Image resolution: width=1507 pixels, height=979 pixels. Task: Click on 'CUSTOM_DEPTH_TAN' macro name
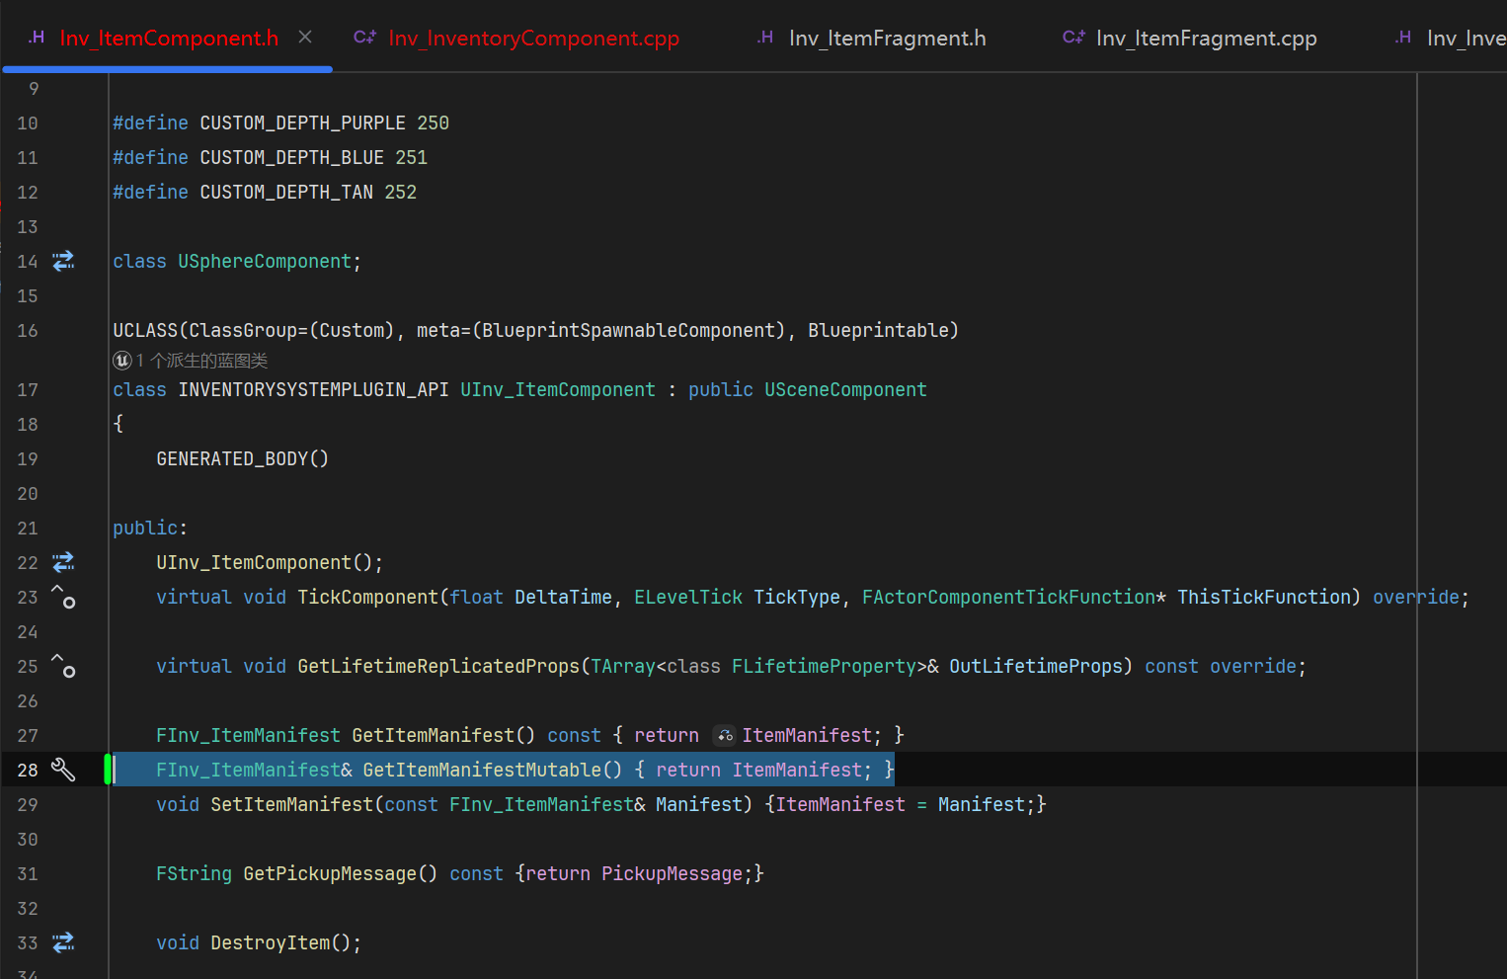click(286, 192)
